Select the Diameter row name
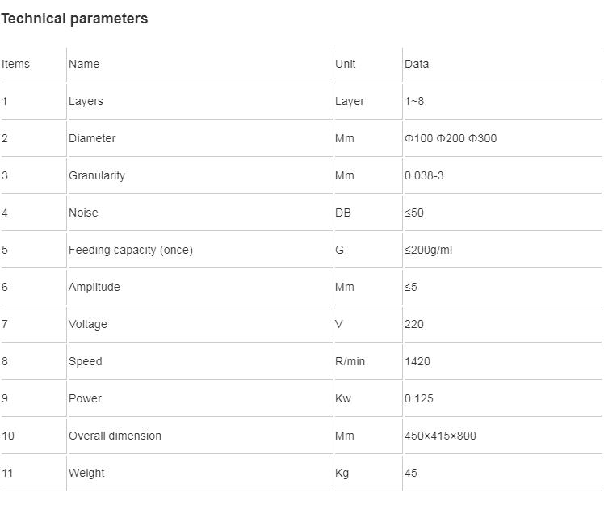604x518 pixels. [x=92, y=138]
